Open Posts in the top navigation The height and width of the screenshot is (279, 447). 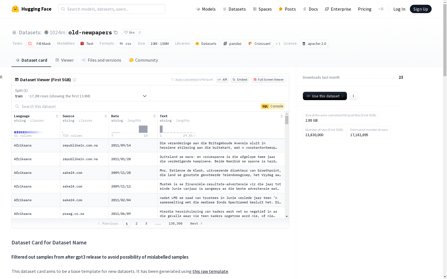(287, 9)
